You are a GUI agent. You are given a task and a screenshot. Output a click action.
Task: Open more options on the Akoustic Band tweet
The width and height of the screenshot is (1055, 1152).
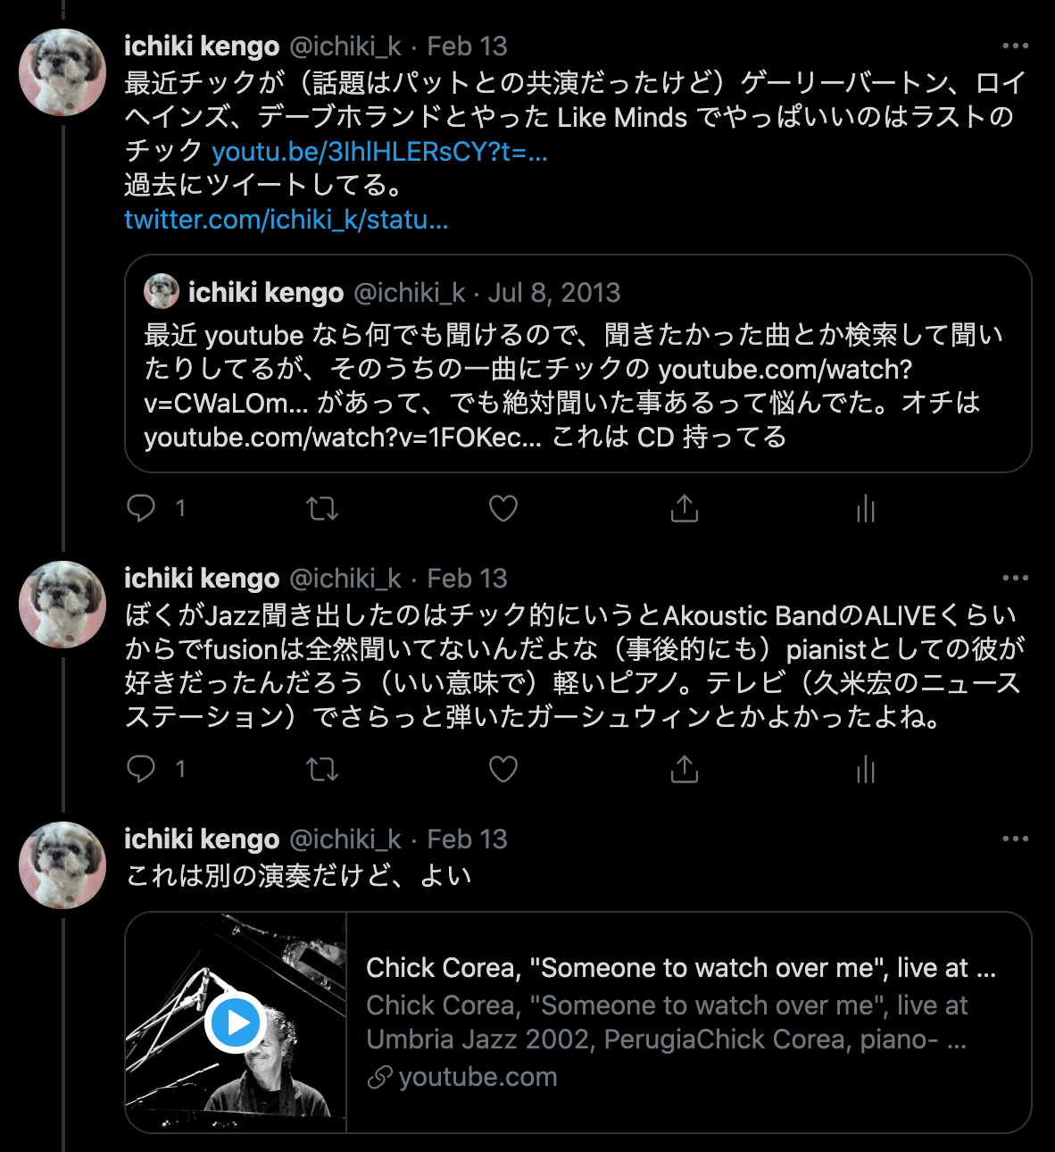pyautogui.click(x=1016, y=578)
